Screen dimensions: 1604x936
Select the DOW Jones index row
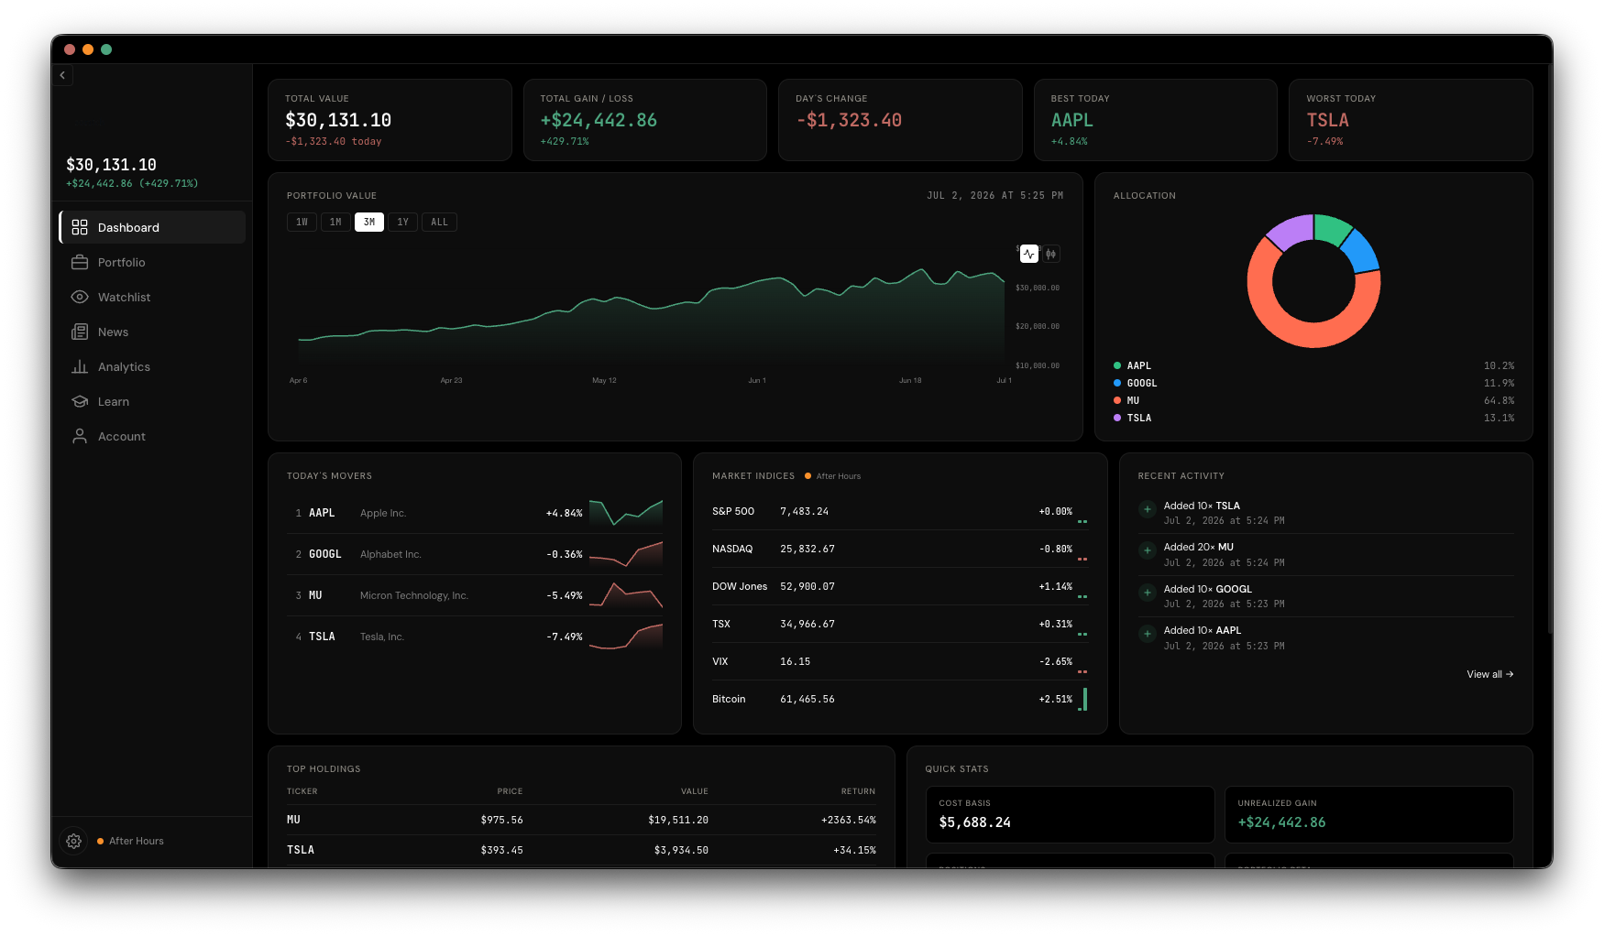(900, 586)
